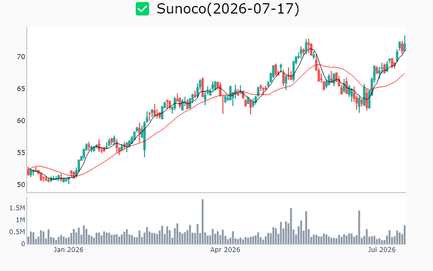Click the 1.5M volume axis label
The width and height of the screenshot is (433, 271).
(17, 208)
